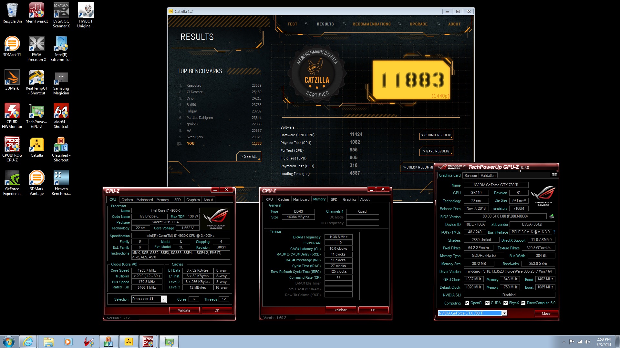Screen dimensions: 620x348
Task: Open Validation tab in GPU-Z
Action: click(488, 176)
